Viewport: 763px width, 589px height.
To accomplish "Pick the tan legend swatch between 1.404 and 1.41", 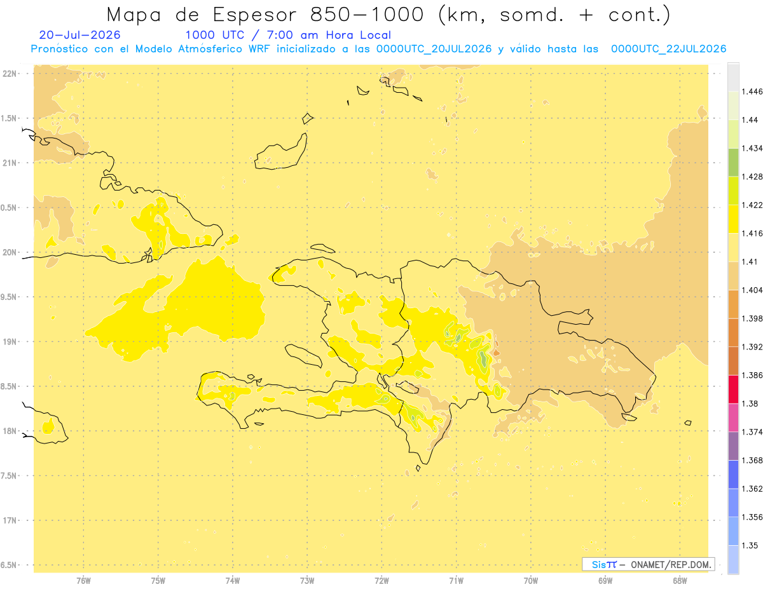I will [733, 275].
